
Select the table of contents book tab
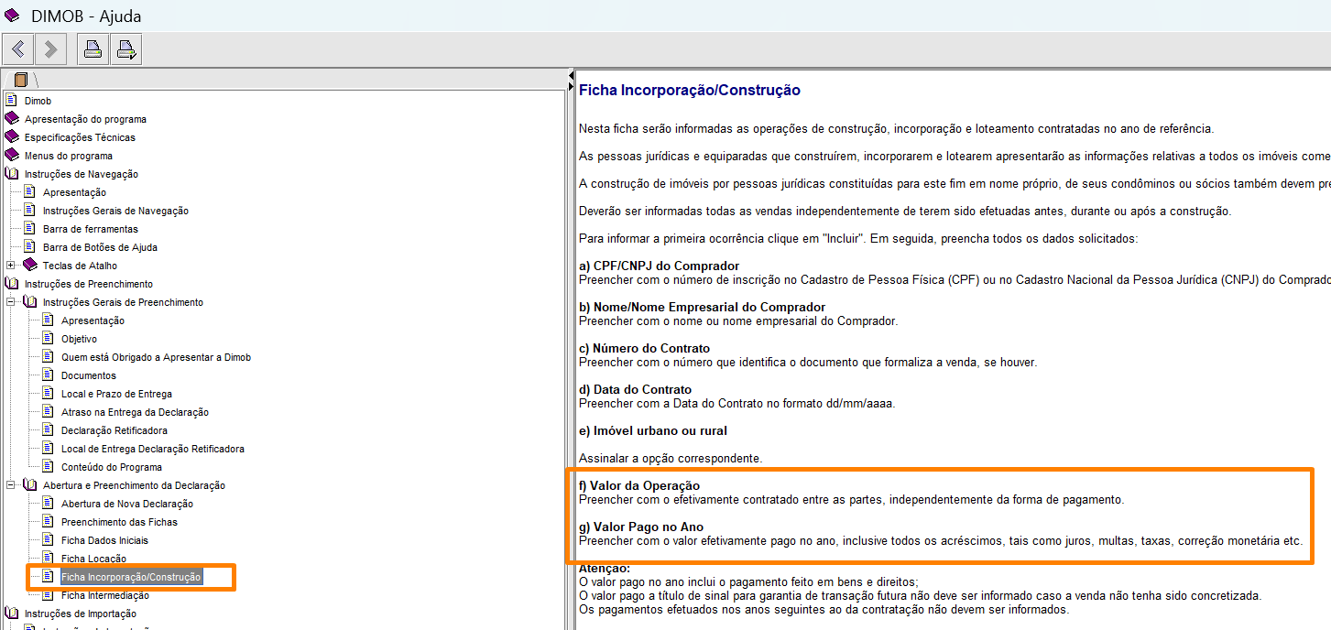pyautogui.click(x=21, y=80)
